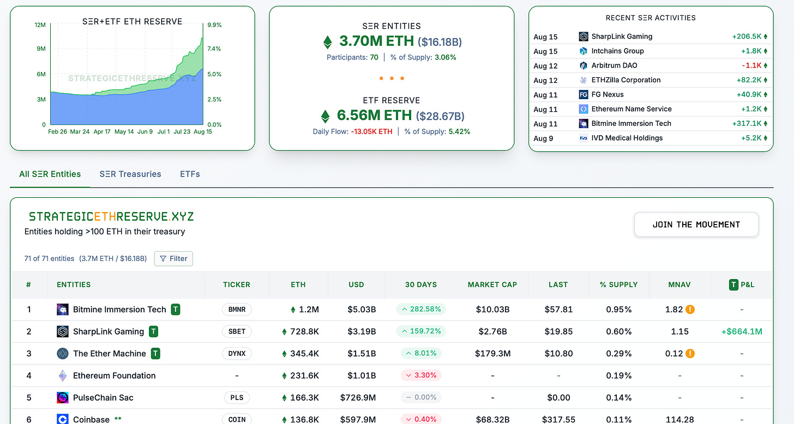This screenshot has width=794, height=424.
Task: Click the 8.01% thirty-day change badge
Action: coord(421,354)
